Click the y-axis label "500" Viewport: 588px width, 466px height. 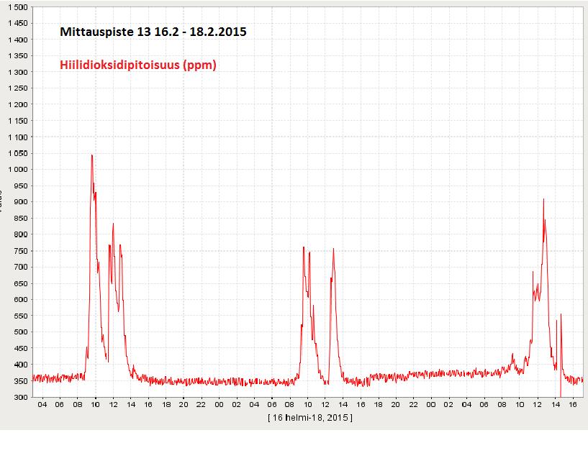(21, 332)
